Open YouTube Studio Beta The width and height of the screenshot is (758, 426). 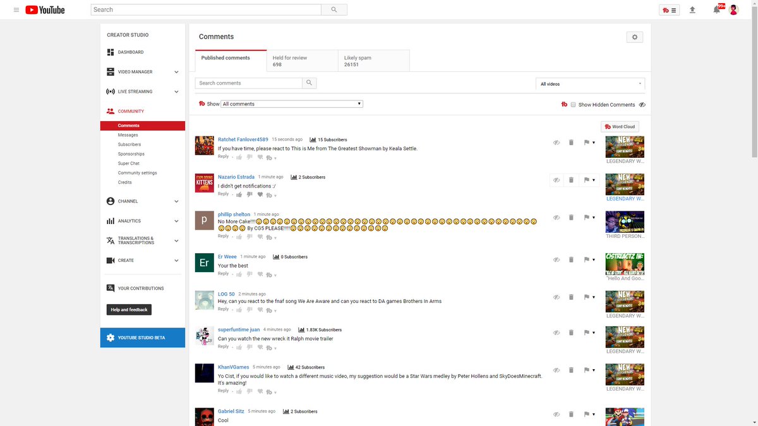coord(142,338)
